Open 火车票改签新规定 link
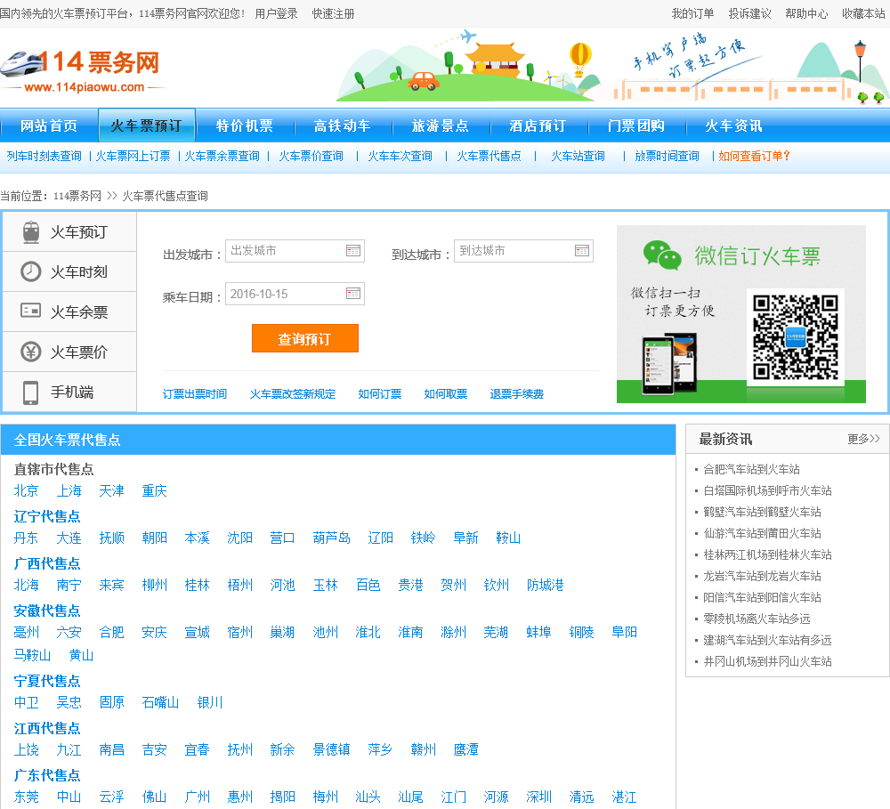Viewport: 890px width, 809px height. [293, 394]
